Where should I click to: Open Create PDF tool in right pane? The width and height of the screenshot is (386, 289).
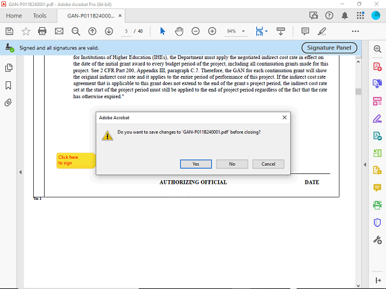pos(377,67)
